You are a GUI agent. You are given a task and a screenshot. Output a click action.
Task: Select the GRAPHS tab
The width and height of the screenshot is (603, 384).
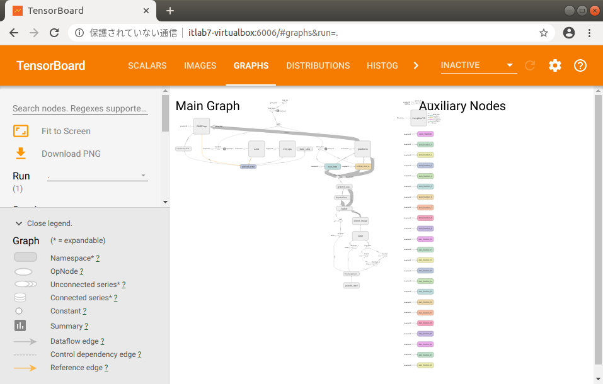pyautogui.click(x=251, y=65)
